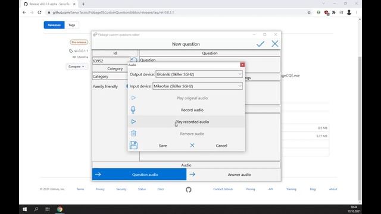The image size is (381, 214).
Task: Open Windows taskbar search
Action: click(36, 209)
